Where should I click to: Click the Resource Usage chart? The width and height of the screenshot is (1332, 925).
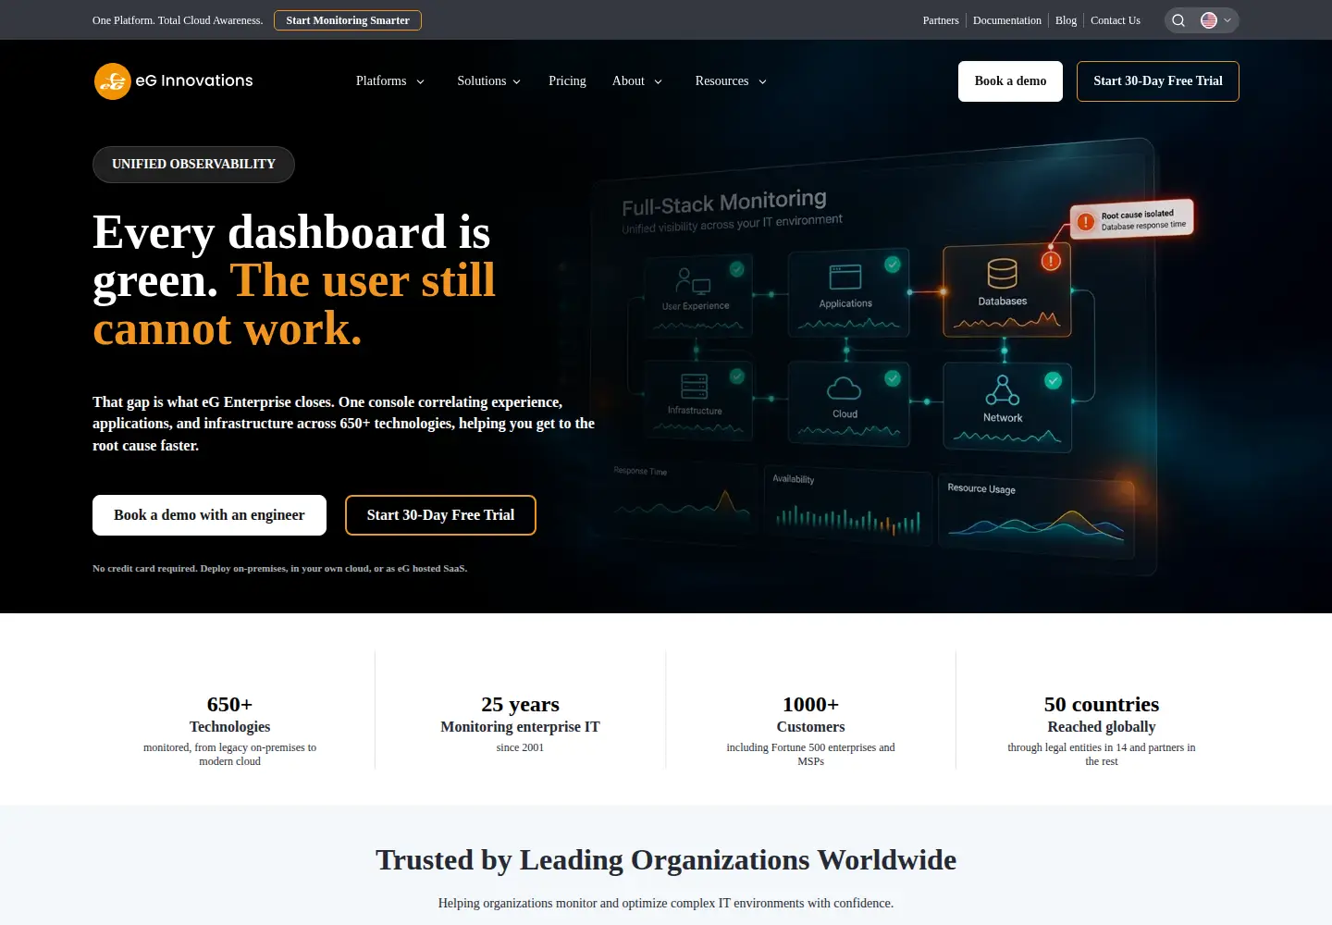click(1036, 516)
